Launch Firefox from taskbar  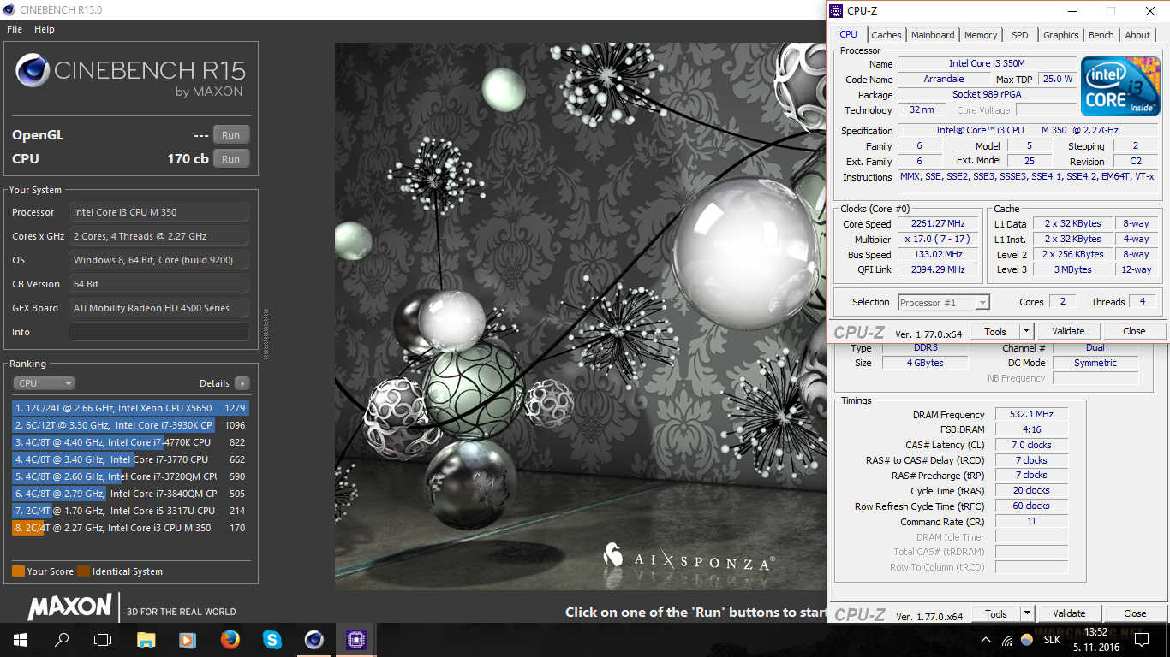(x=230, y=639)
